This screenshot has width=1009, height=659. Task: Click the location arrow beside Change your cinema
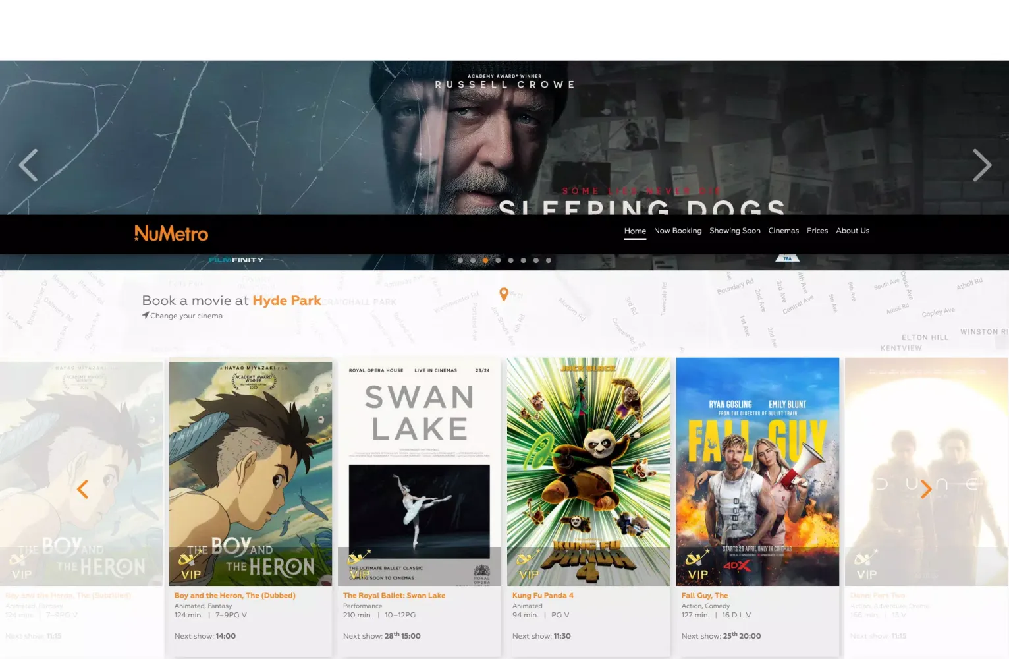(146, 316)
